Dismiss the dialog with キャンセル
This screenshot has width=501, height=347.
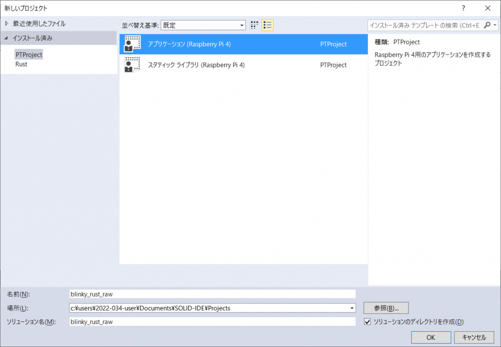point(473,337)
